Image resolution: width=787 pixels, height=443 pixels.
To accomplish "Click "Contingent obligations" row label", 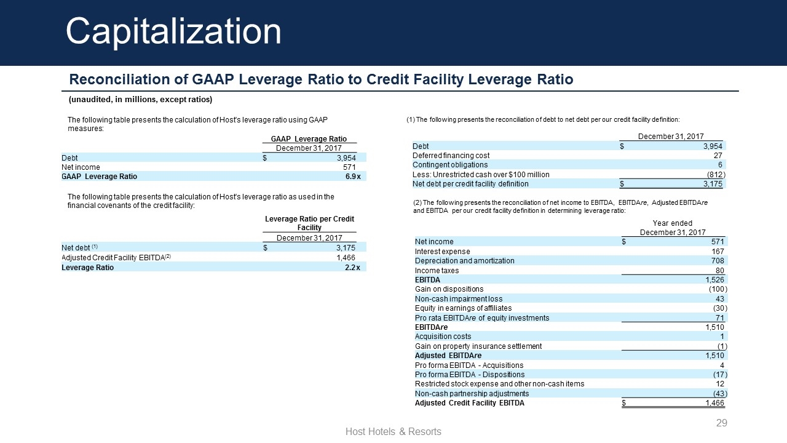I will 450,164.
